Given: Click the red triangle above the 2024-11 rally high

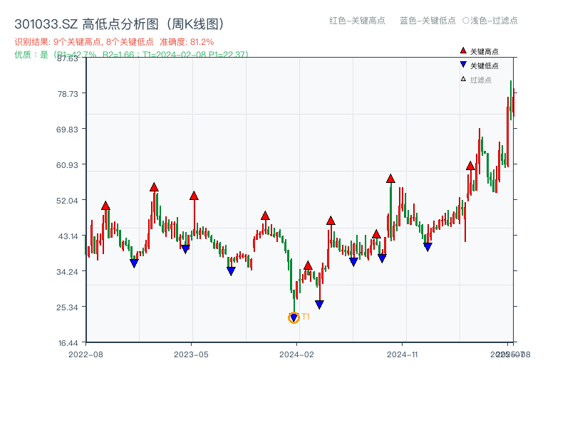Looking at the screenshot, I should coord(390,179).
